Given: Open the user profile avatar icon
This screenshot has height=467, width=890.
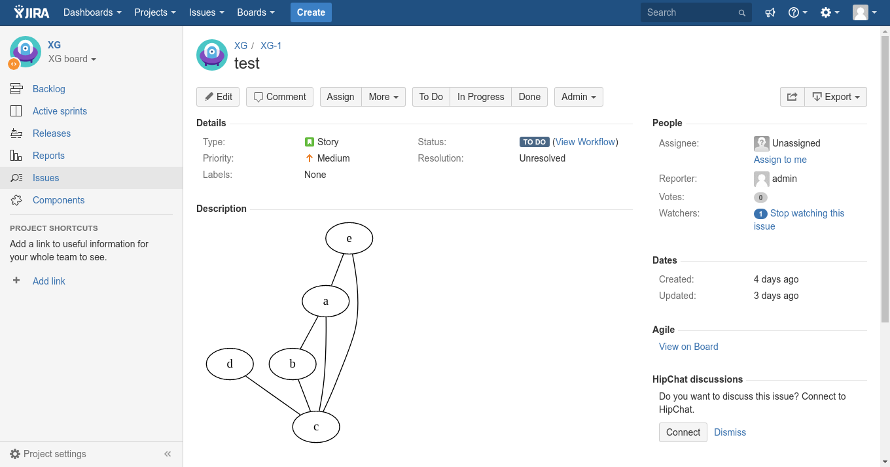Looking at the screenshot, I should (860, 12).
